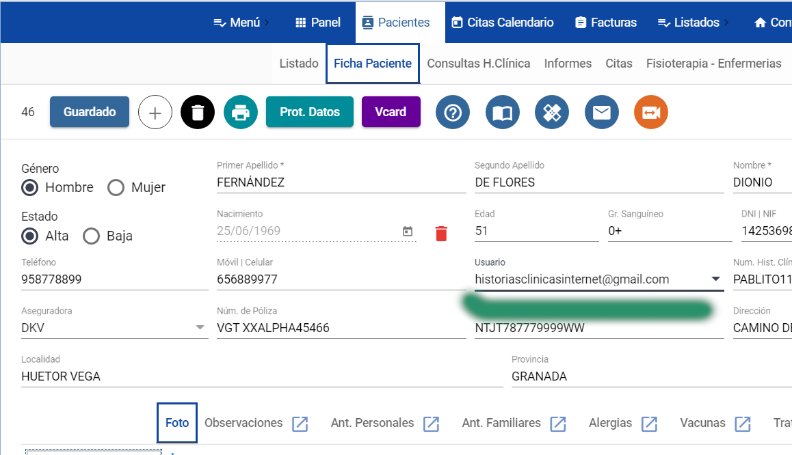Clear the birthdate using the red trash icon
The width and height of the screenshot is (792, 455).
[442, 233]
